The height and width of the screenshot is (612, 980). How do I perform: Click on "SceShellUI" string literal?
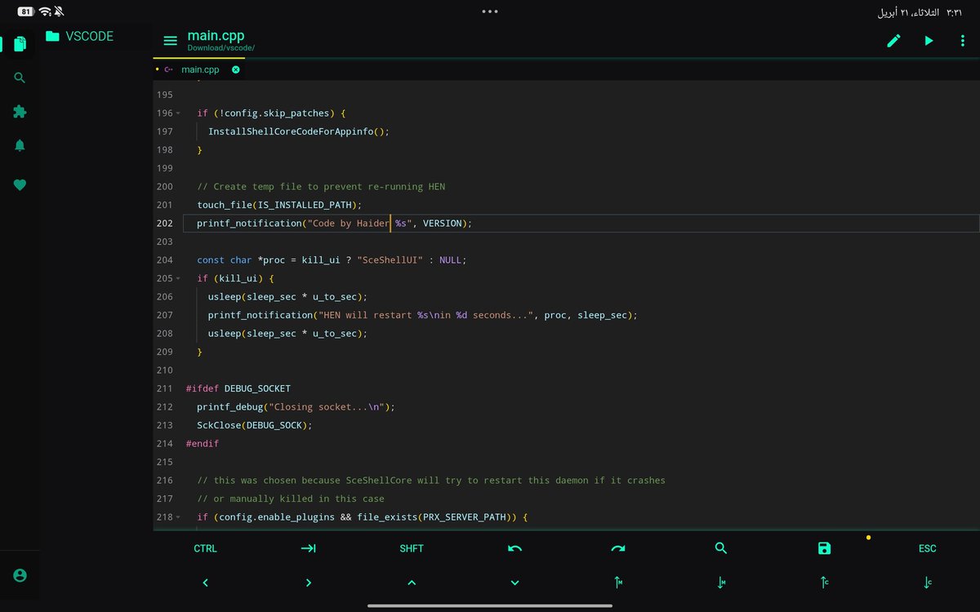click(x=390, y=259)
